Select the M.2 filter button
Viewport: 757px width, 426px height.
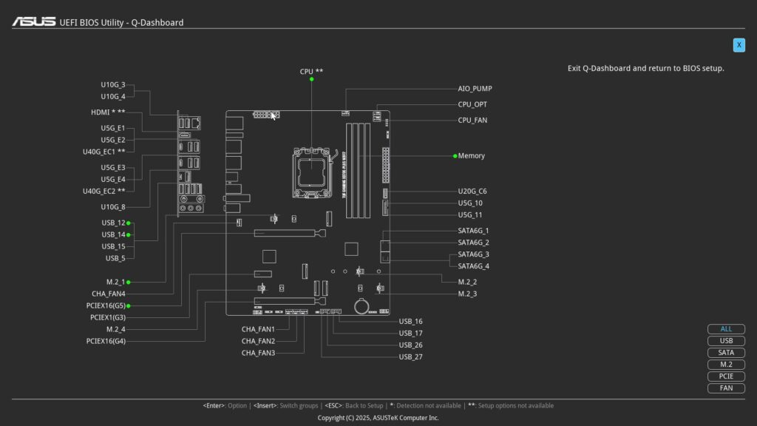[726, 365]
